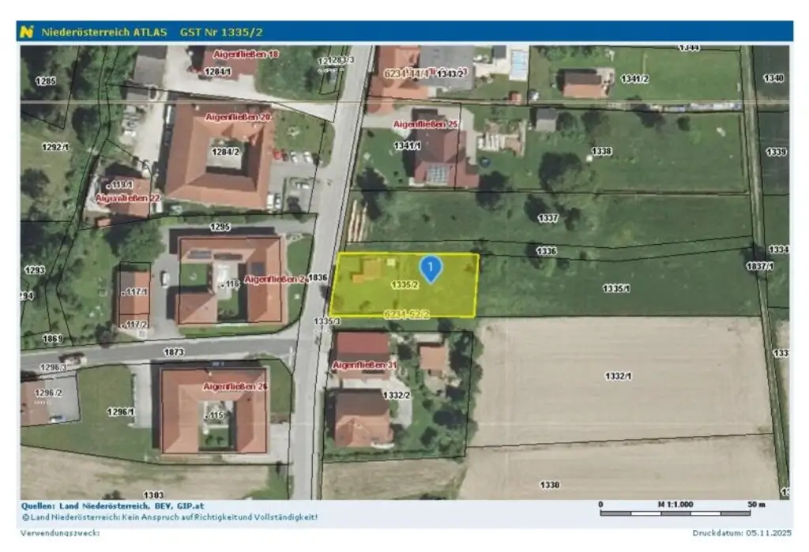
Task: Select parcel 1338 on the map
Action: coord(601,150)
